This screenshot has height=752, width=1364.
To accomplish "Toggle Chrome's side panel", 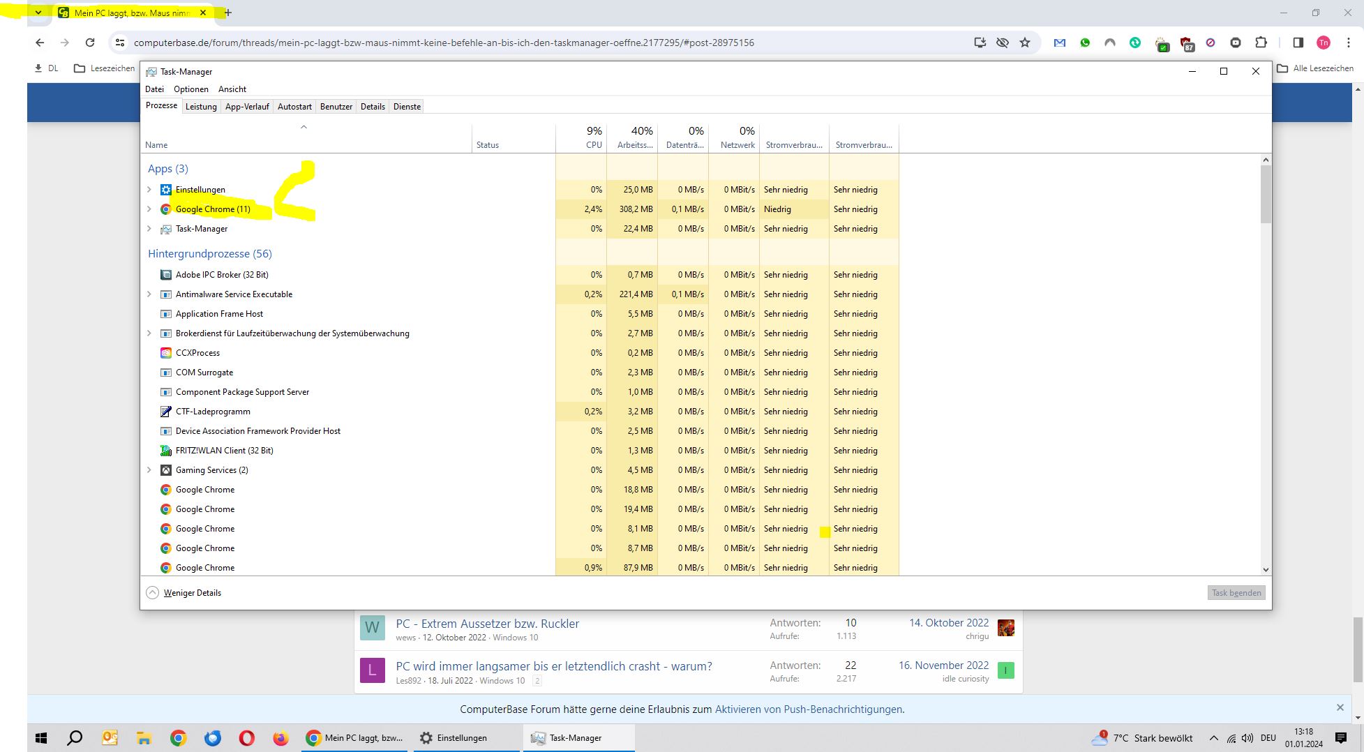I will point(1298,43).
